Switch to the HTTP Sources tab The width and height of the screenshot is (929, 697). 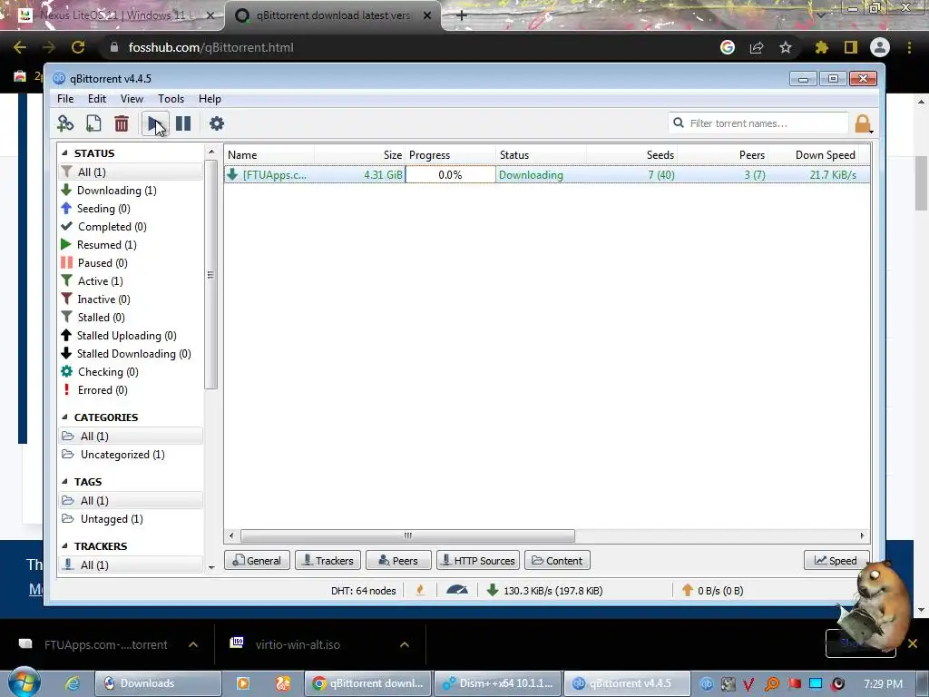478,561
